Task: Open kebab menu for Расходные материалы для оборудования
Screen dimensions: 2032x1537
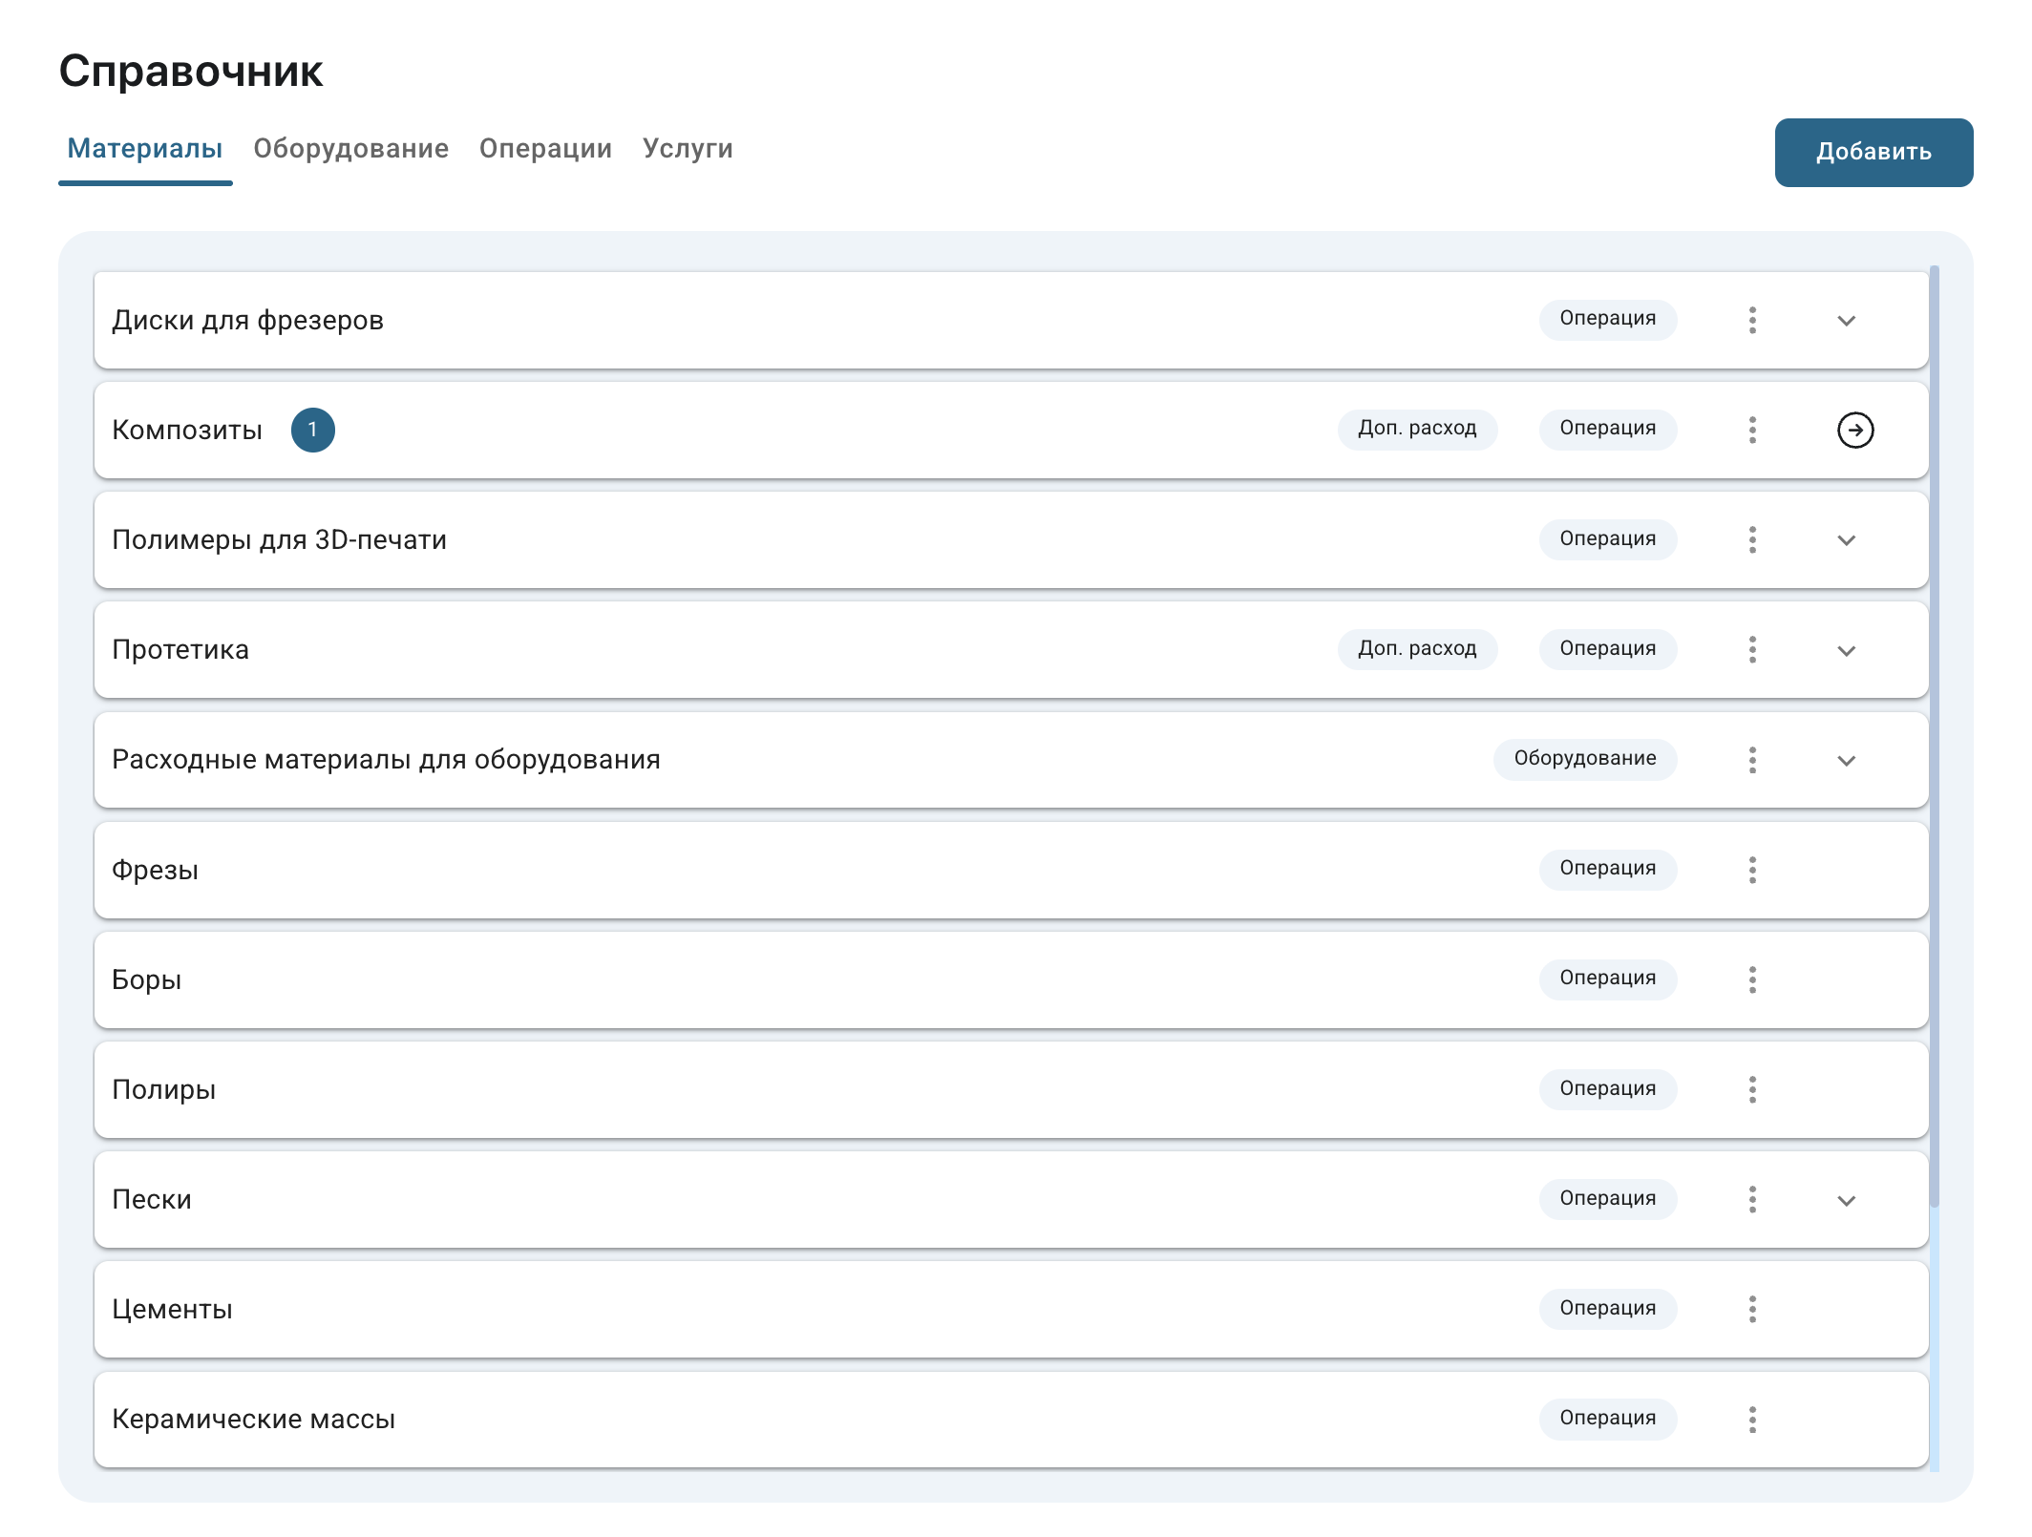Action: click(1752, 760)
